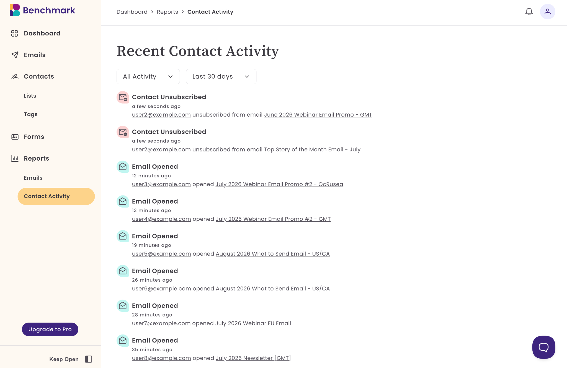Click the paper plane Emails icon
This screenshot has width=567, height=368.
pos(15,55)
